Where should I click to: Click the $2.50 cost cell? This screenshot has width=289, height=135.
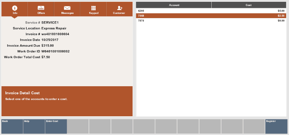tap(281, 16)
